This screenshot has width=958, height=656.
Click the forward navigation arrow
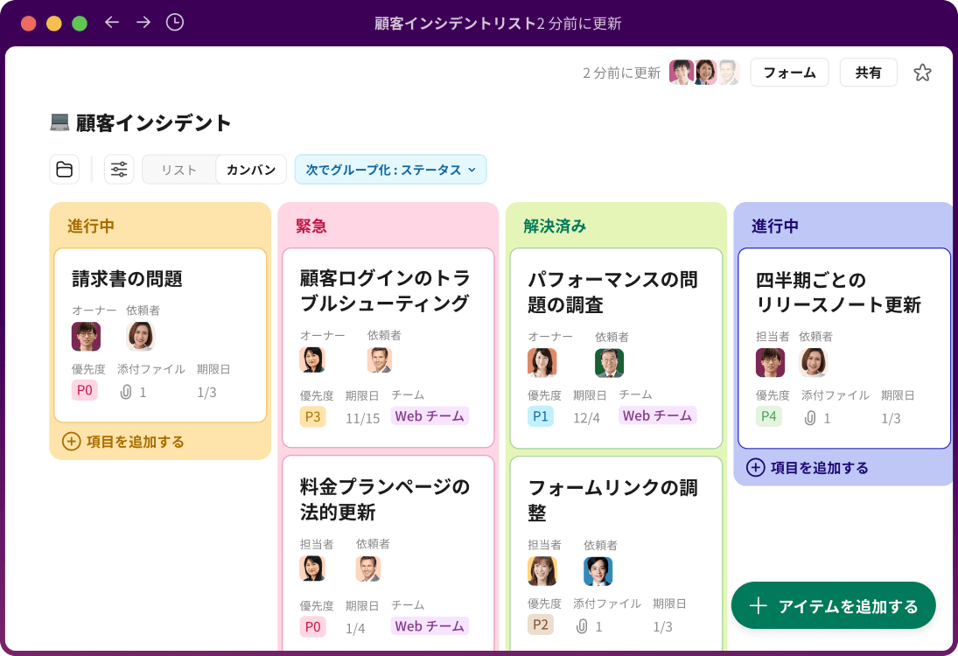(x=143, y=24)
